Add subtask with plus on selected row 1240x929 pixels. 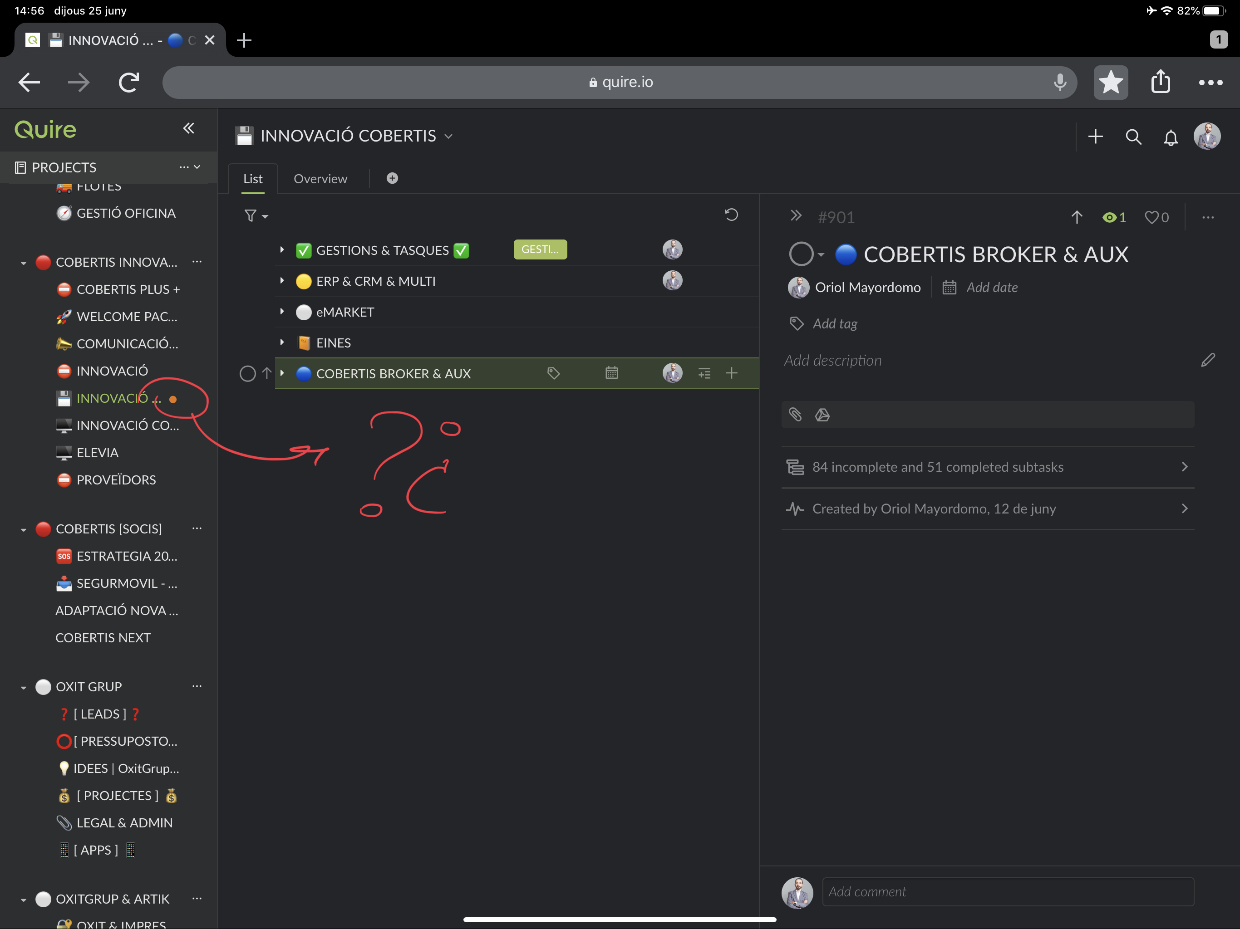coord(732,373)
